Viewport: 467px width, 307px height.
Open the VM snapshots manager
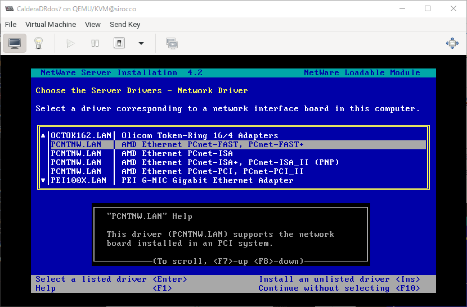[172, 44]
